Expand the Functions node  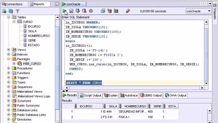[x=9, y=73]
